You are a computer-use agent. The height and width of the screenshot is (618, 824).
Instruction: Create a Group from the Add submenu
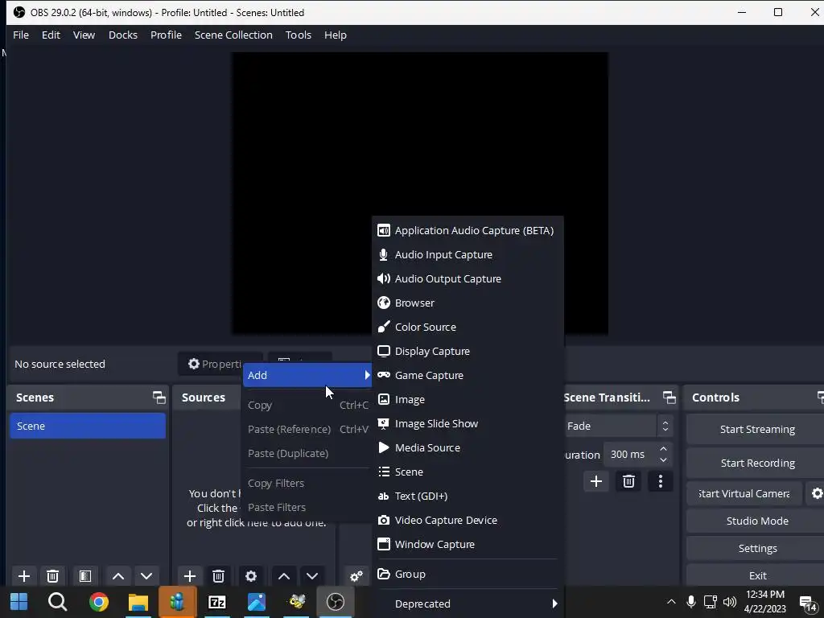(x=468, y=574)
